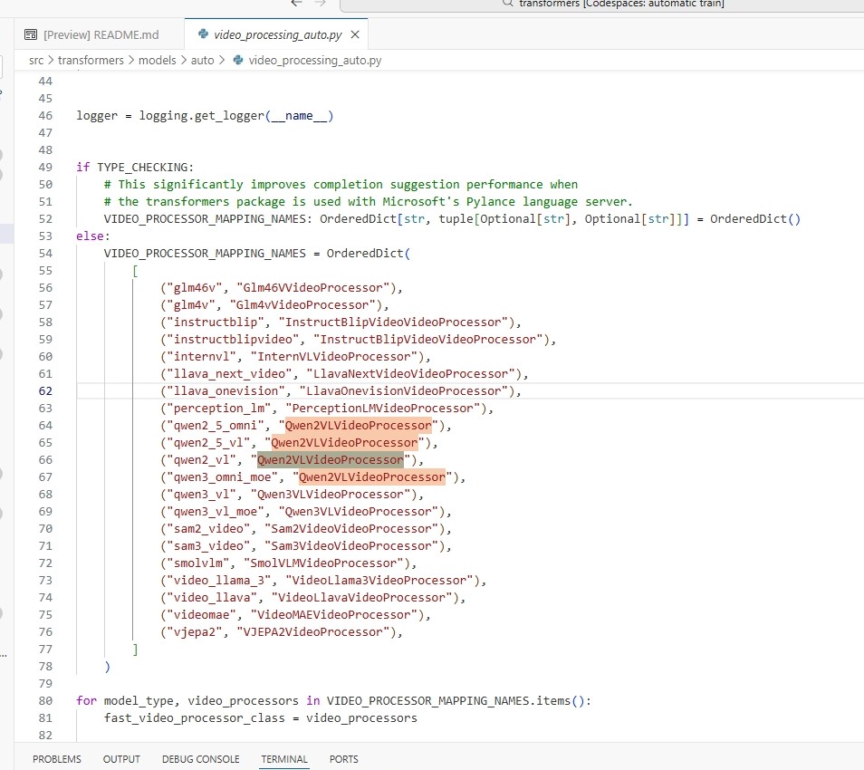Select the TERMINAL panel tab
The image size is (864, 770).
pos(284,759)
